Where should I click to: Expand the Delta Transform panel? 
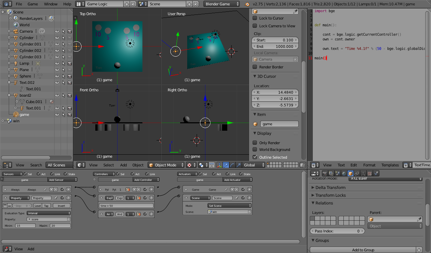(x=330, y=188)
